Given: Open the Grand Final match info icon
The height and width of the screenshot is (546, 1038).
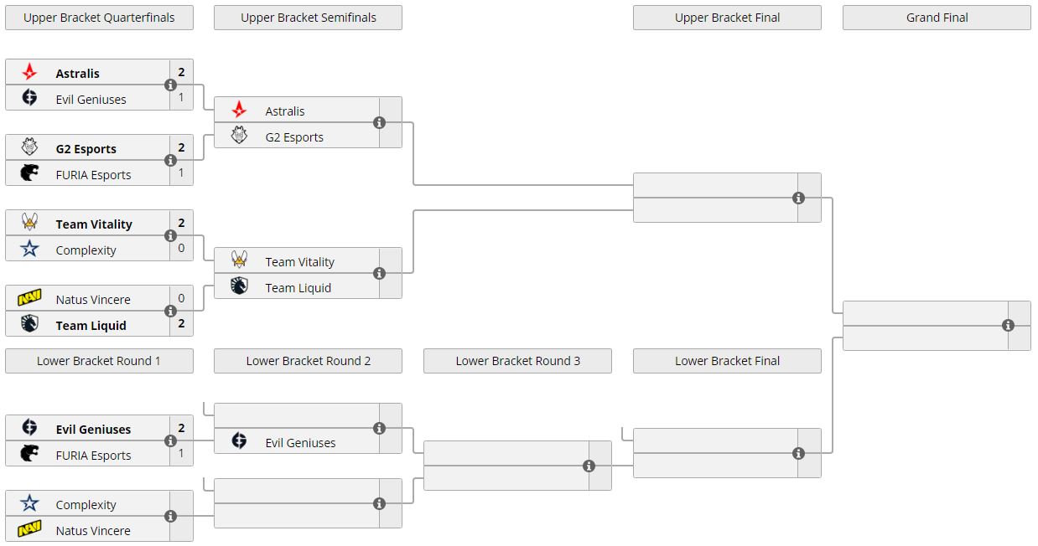Looking at the screenshot, I should tap(1008, 326).
